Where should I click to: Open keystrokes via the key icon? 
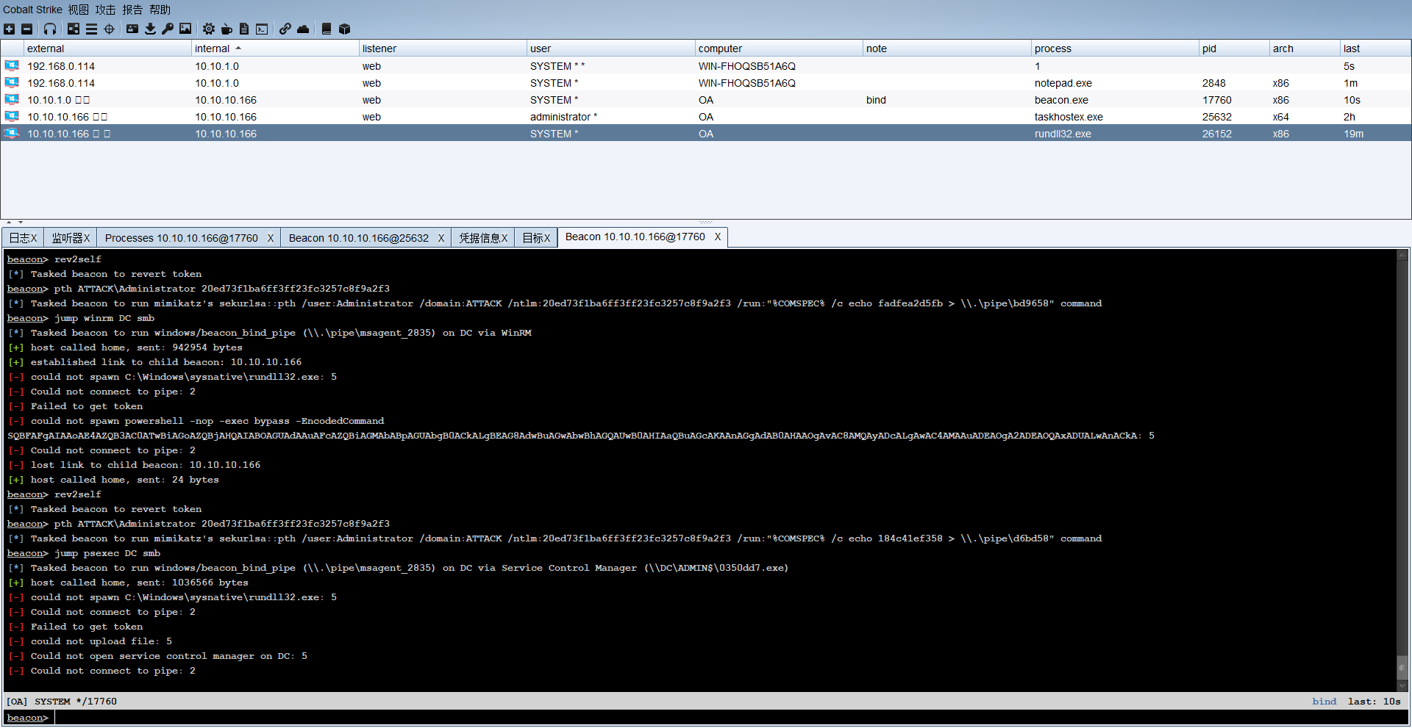click(168, 29)
